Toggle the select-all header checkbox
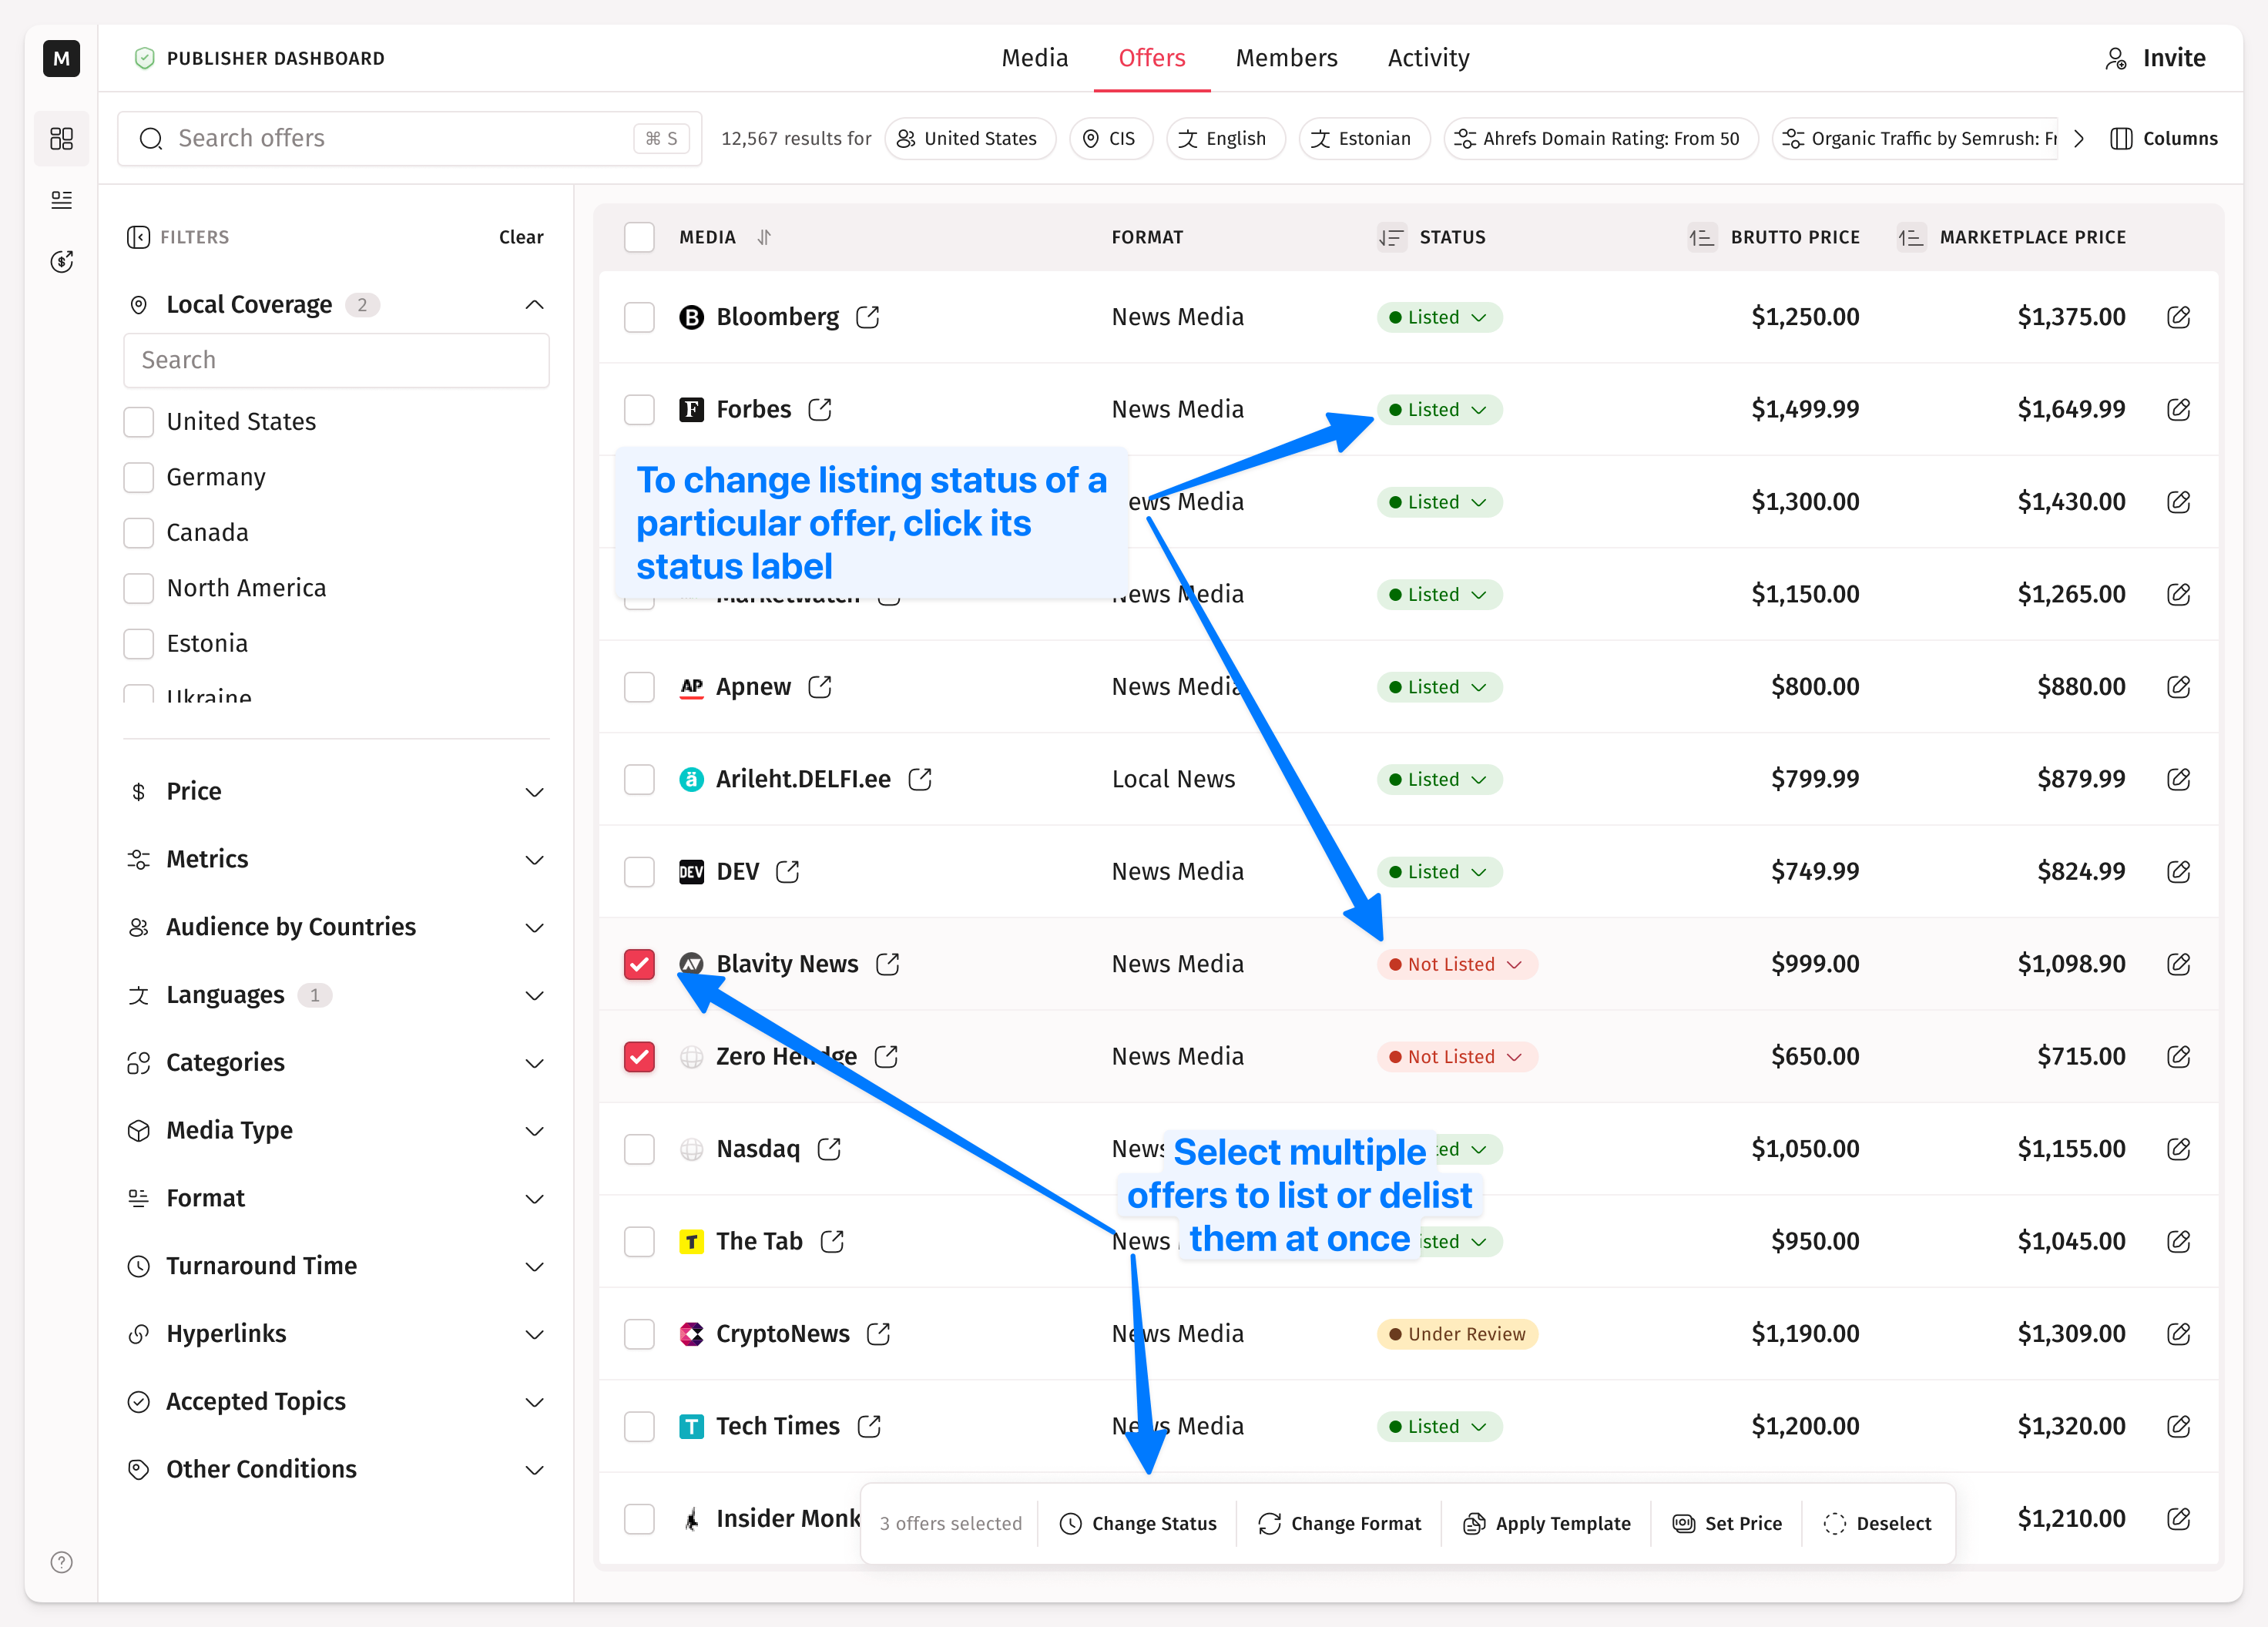The width and height of the screenshot is (2268, 1627). 639,237
